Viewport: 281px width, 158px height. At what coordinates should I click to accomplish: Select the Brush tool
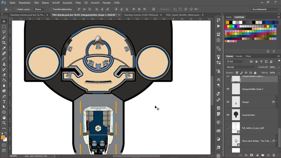[x=4, y=59]
